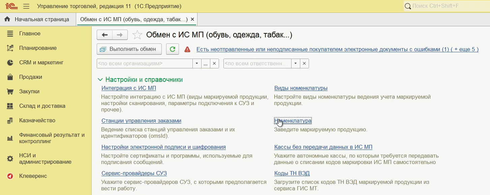Click the responsible persons filter field
Viewport: 490px width, 195px height.
coord(257,63)
